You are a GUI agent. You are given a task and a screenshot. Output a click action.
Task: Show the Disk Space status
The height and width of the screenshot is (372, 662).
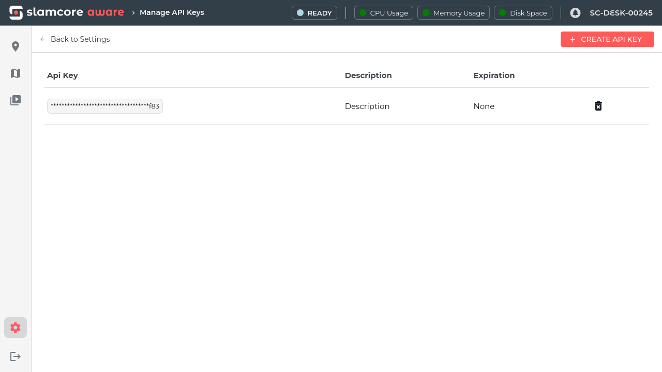[x=523, y=13]
